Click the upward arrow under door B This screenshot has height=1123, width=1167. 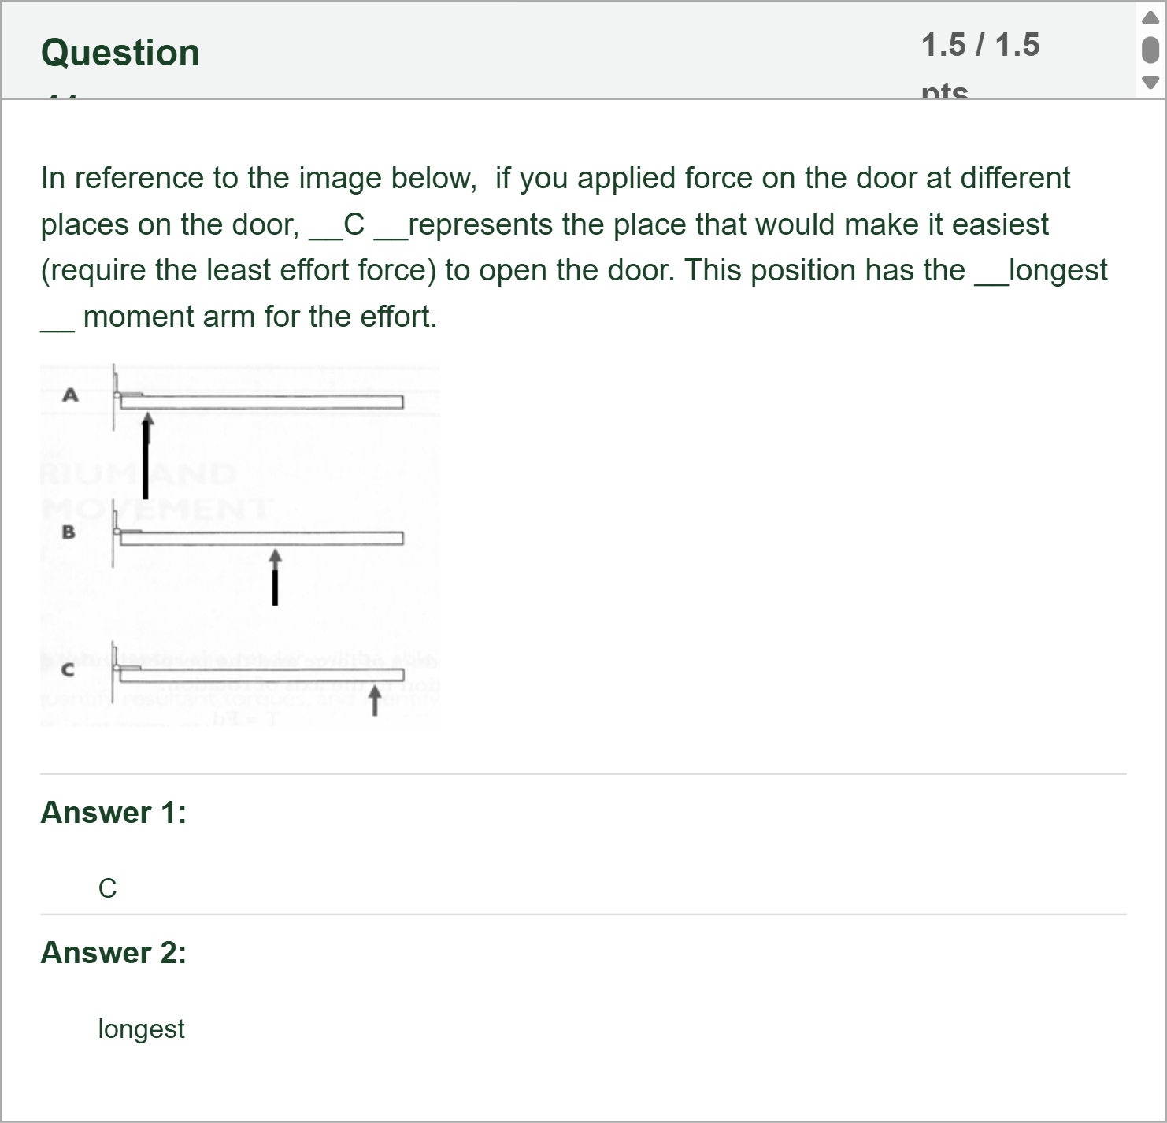pyautogui.click(x=276, y=579)
